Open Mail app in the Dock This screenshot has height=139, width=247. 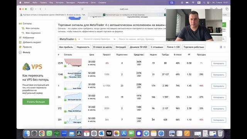tap(72, 134)
